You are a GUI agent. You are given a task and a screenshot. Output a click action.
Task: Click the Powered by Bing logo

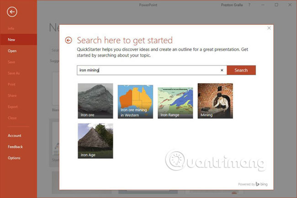pyautogui.click(x=253, y=184)
